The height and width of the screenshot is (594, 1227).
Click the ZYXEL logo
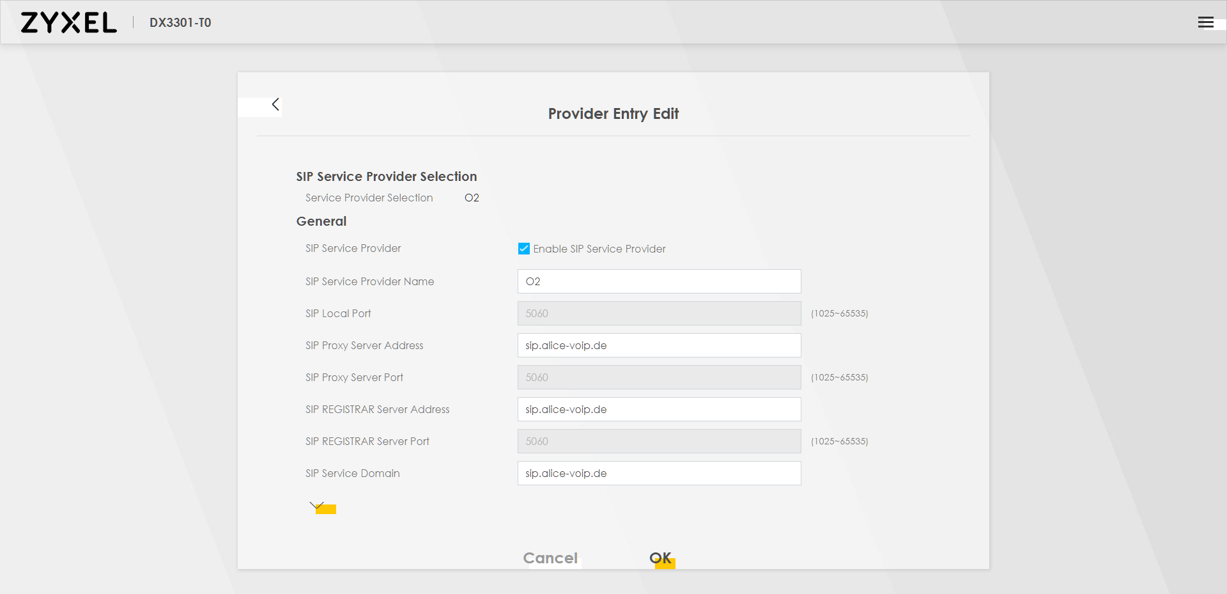(69, 22)
